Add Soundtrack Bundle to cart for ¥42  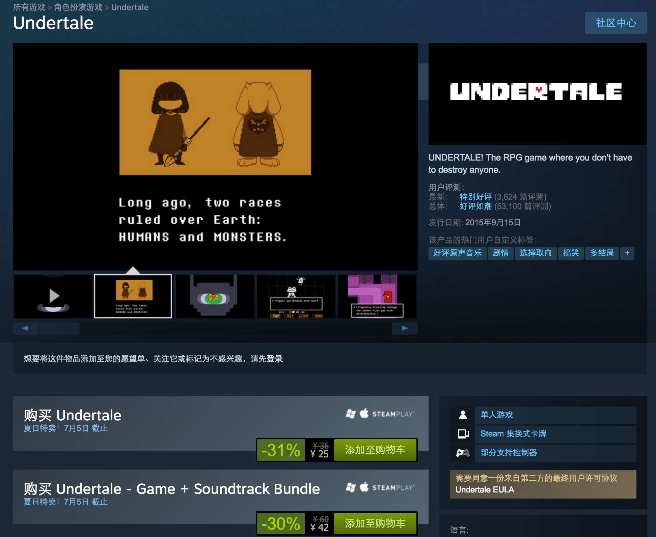[375, 524]
